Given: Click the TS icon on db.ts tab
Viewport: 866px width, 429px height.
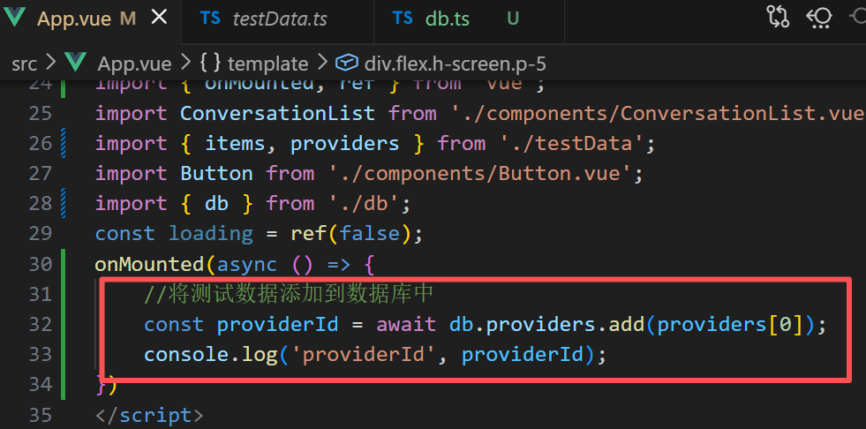Looking at the screenshot, I should (403, 19).
